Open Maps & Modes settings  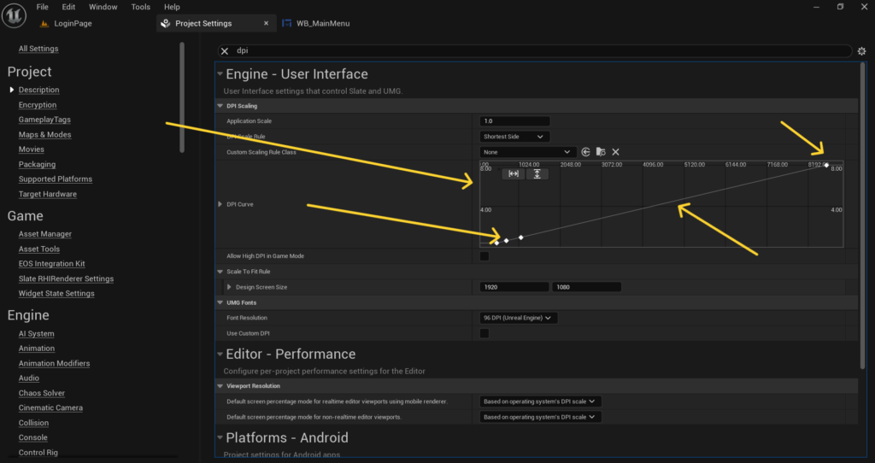click(44, 134)
